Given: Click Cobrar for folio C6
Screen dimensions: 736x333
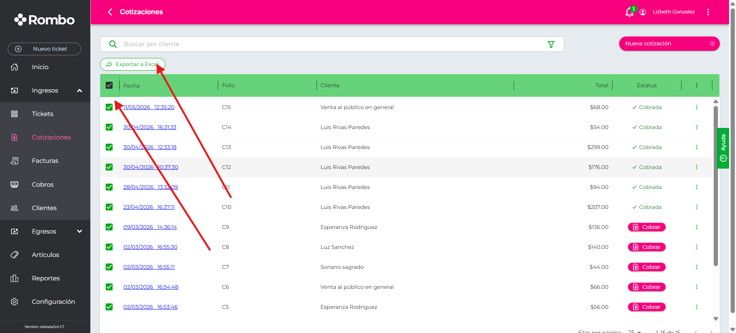Looking at the screenshot, I should pos(646,287).
